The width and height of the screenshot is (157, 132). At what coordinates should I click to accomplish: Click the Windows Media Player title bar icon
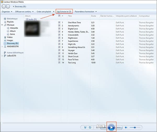[2, 2]
